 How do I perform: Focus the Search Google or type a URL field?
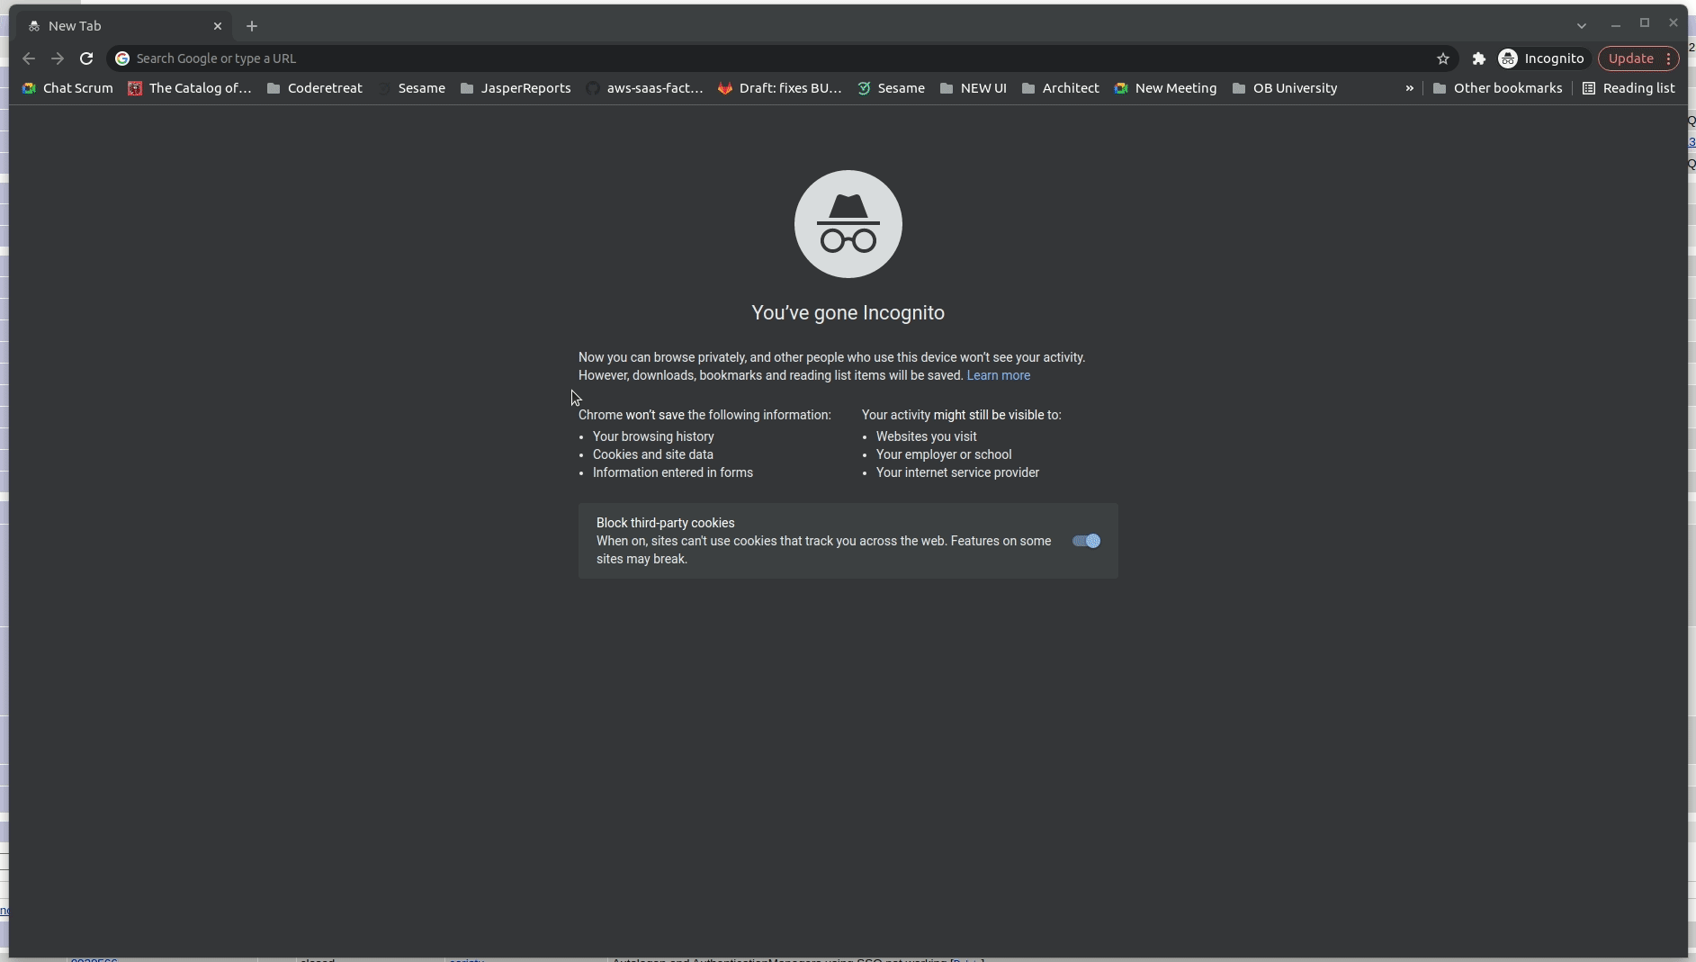781,58
